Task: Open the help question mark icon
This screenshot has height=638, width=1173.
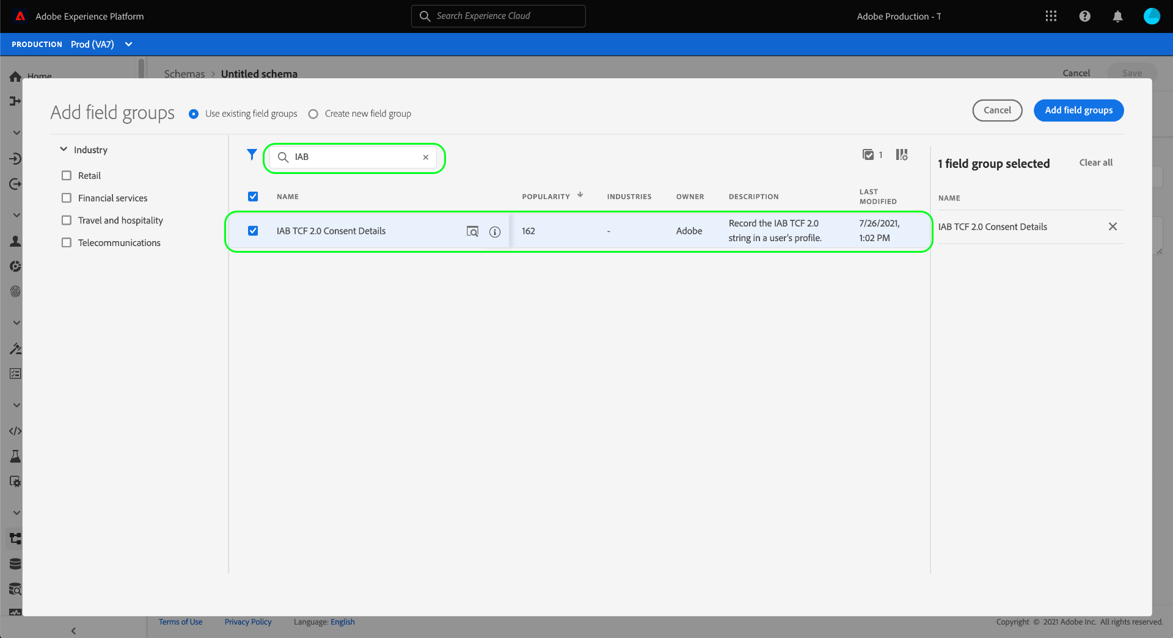Action: point(1084,16)
